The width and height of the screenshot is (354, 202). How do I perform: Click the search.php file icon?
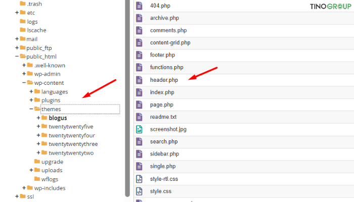coord(139,141)
